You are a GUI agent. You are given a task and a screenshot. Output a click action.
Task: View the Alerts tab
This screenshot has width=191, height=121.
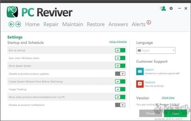click(x=138, y=24)
